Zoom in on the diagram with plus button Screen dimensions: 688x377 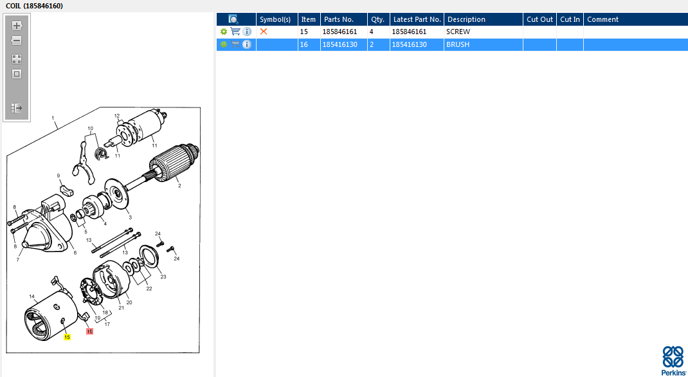pyautogui.click(x=17, y=26)
